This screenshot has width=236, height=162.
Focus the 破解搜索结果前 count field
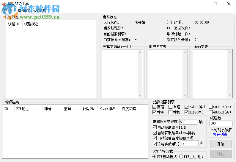click(x=188, y=122)
